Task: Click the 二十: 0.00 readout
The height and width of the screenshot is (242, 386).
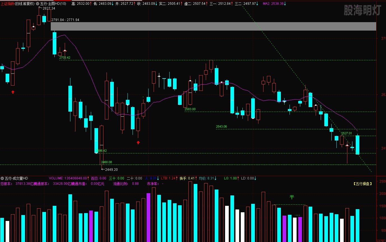Action: point(135,178)
